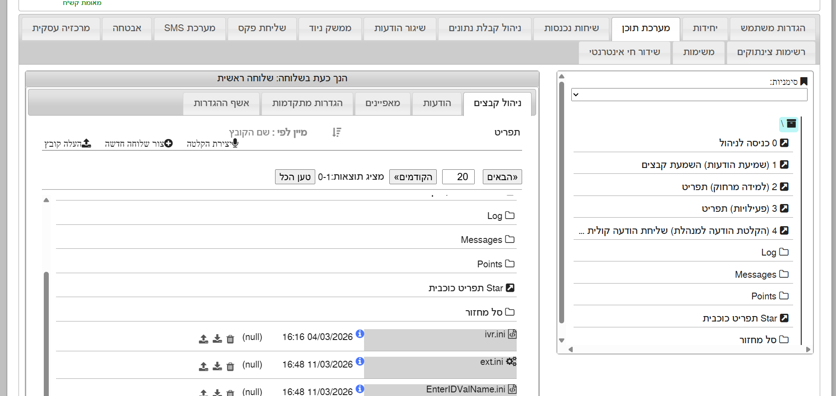Select Star תפריט כוכבית in the tree

(x=745, y=318)
